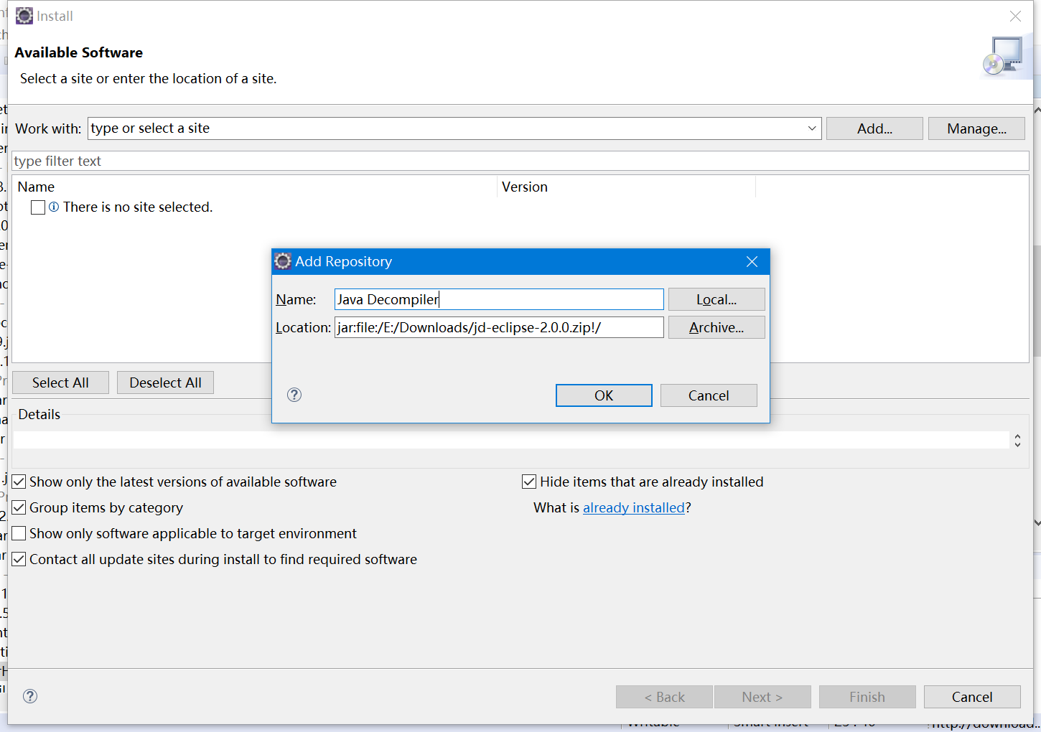This screenshot has height=732, width=1041.
Task: Click the disabled Next > button
Action: (762, 697)
